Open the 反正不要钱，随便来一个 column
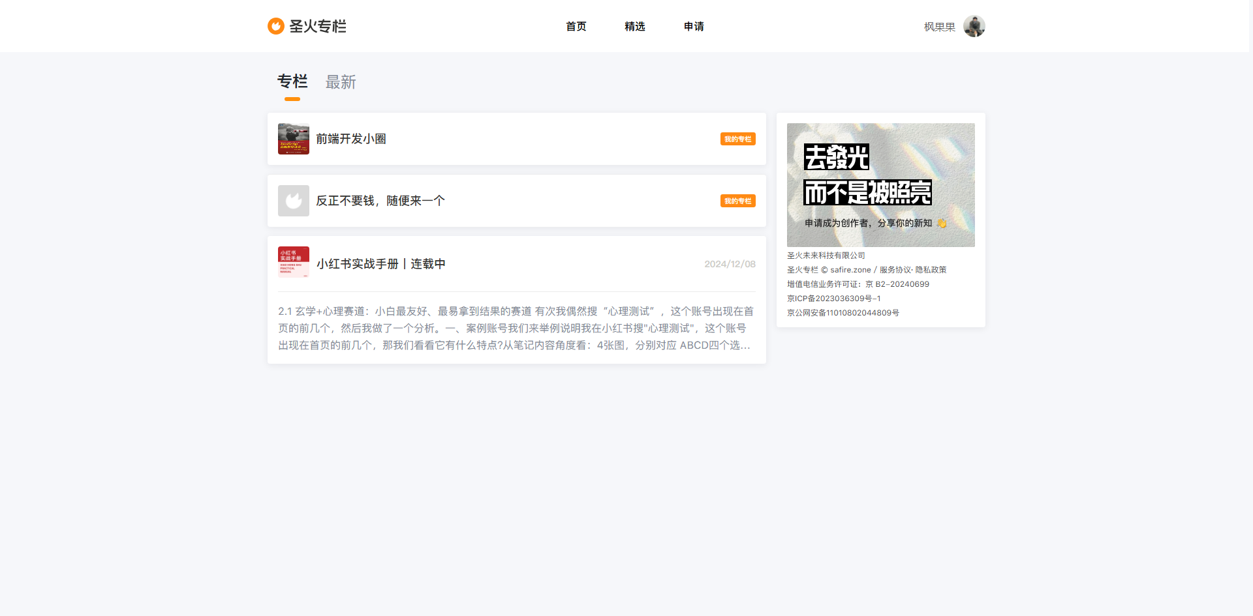1253x616 pixels. 380,201
